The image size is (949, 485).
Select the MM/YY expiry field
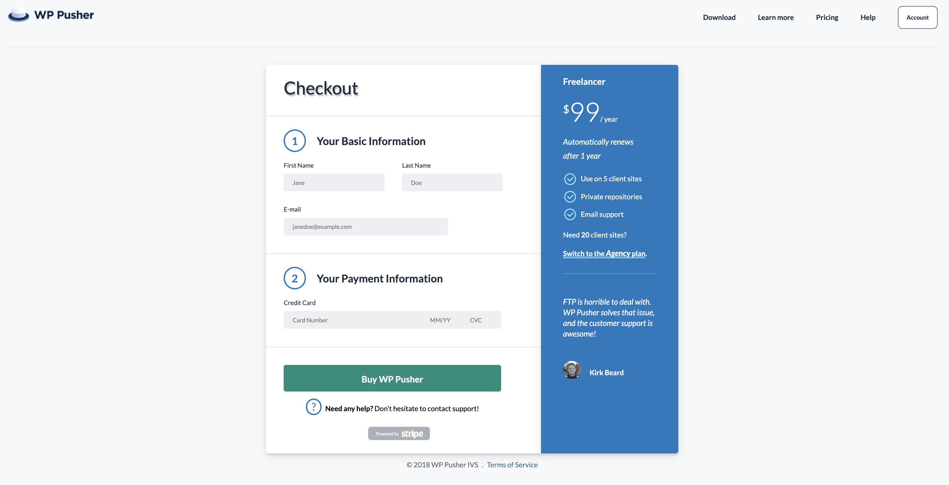(x=440, y=320)
